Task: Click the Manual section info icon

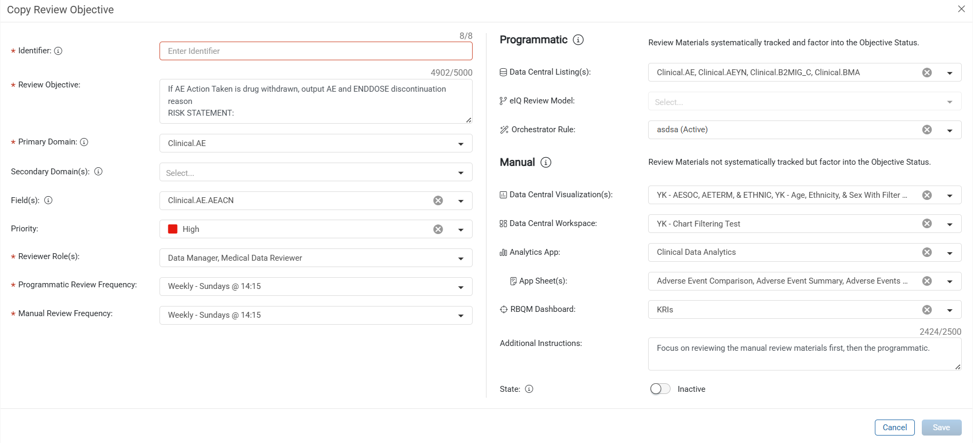Action: [546, 163]
